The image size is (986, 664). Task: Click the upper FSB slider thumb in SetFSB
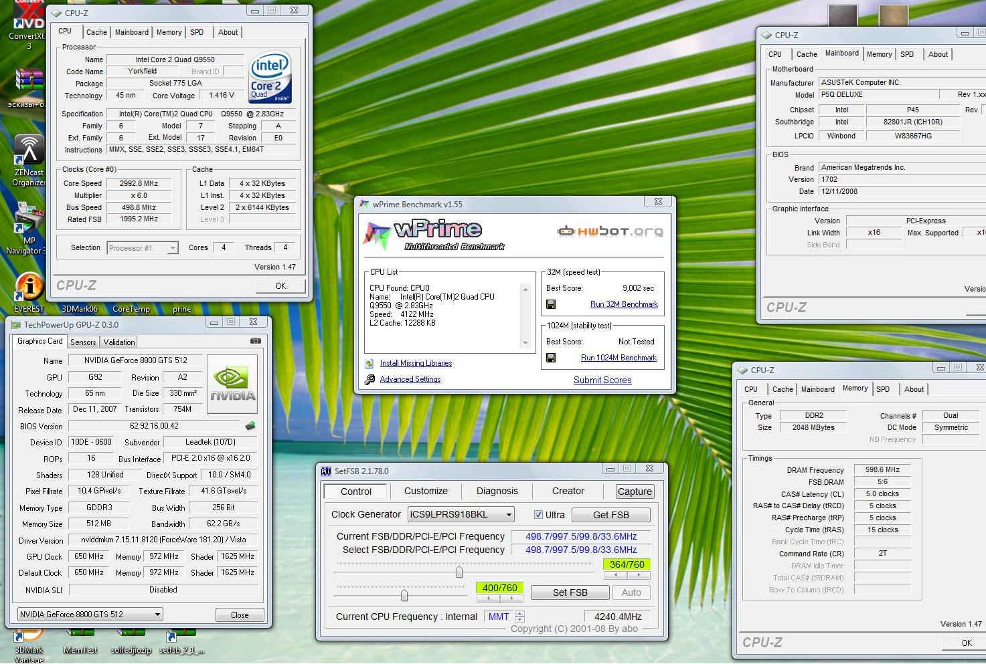tap(459, 572)
